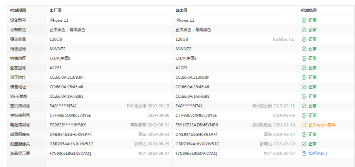Click the green check icon in 设备型号 row
The width and height of the screenshot is (355, 167).
tap(304, 20)
